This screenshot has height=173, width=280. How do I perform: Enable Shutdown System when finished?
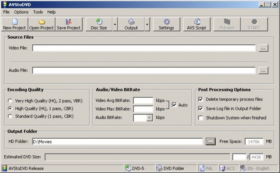pos(201,118)
